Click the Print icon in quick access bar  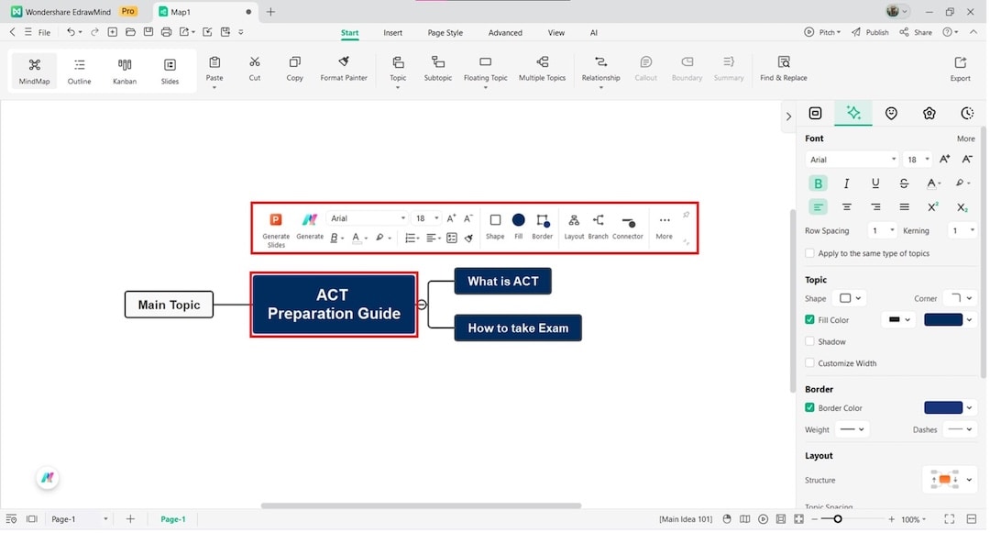[166, 31]
